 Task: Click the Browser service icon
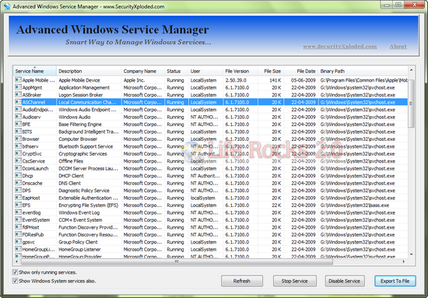coord(18,139)
